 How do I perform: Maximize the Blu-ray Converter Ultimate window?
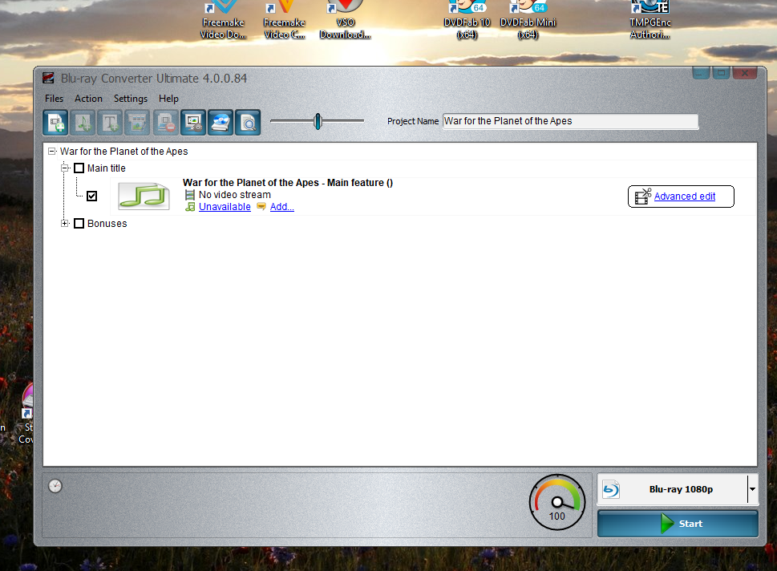[x=721, y=73]
